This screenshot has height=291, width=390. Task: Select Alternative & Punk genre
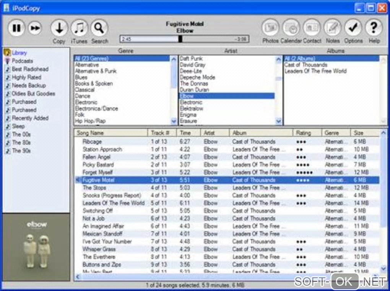pyautogui.click(x=96, y=71)
